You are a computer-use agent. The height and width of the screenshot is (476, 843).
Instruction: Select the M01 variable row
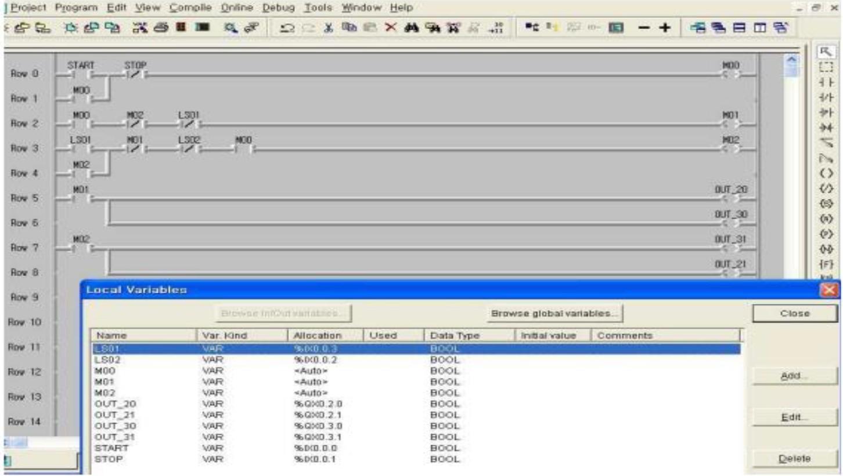click(416, 381)
